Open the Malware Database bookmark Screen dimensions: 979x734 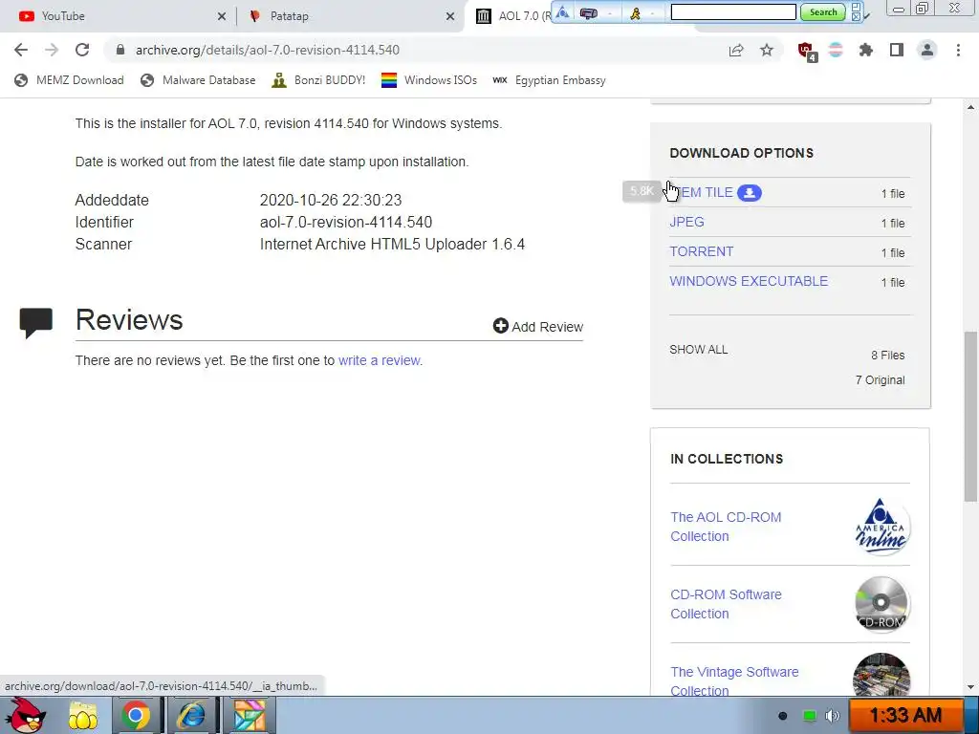[x=199, y=80]
